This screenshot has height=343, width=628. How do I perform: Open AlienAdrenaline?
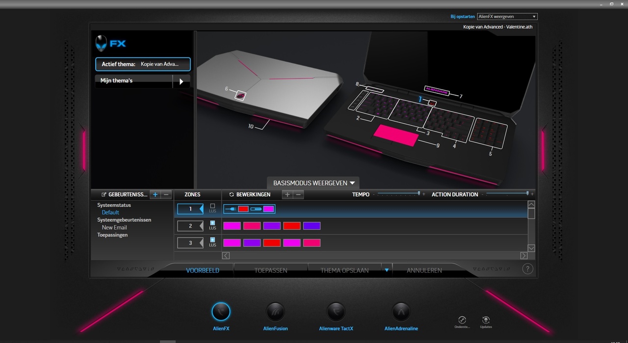click(401, 311)
